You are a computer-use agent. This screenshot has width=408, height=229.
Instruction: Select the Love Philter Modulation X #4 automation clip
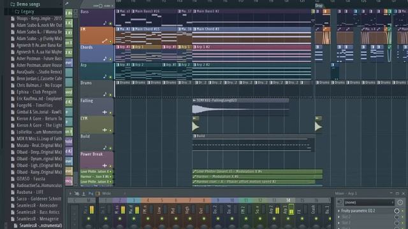pyautogui.click(x=258, y=172)
